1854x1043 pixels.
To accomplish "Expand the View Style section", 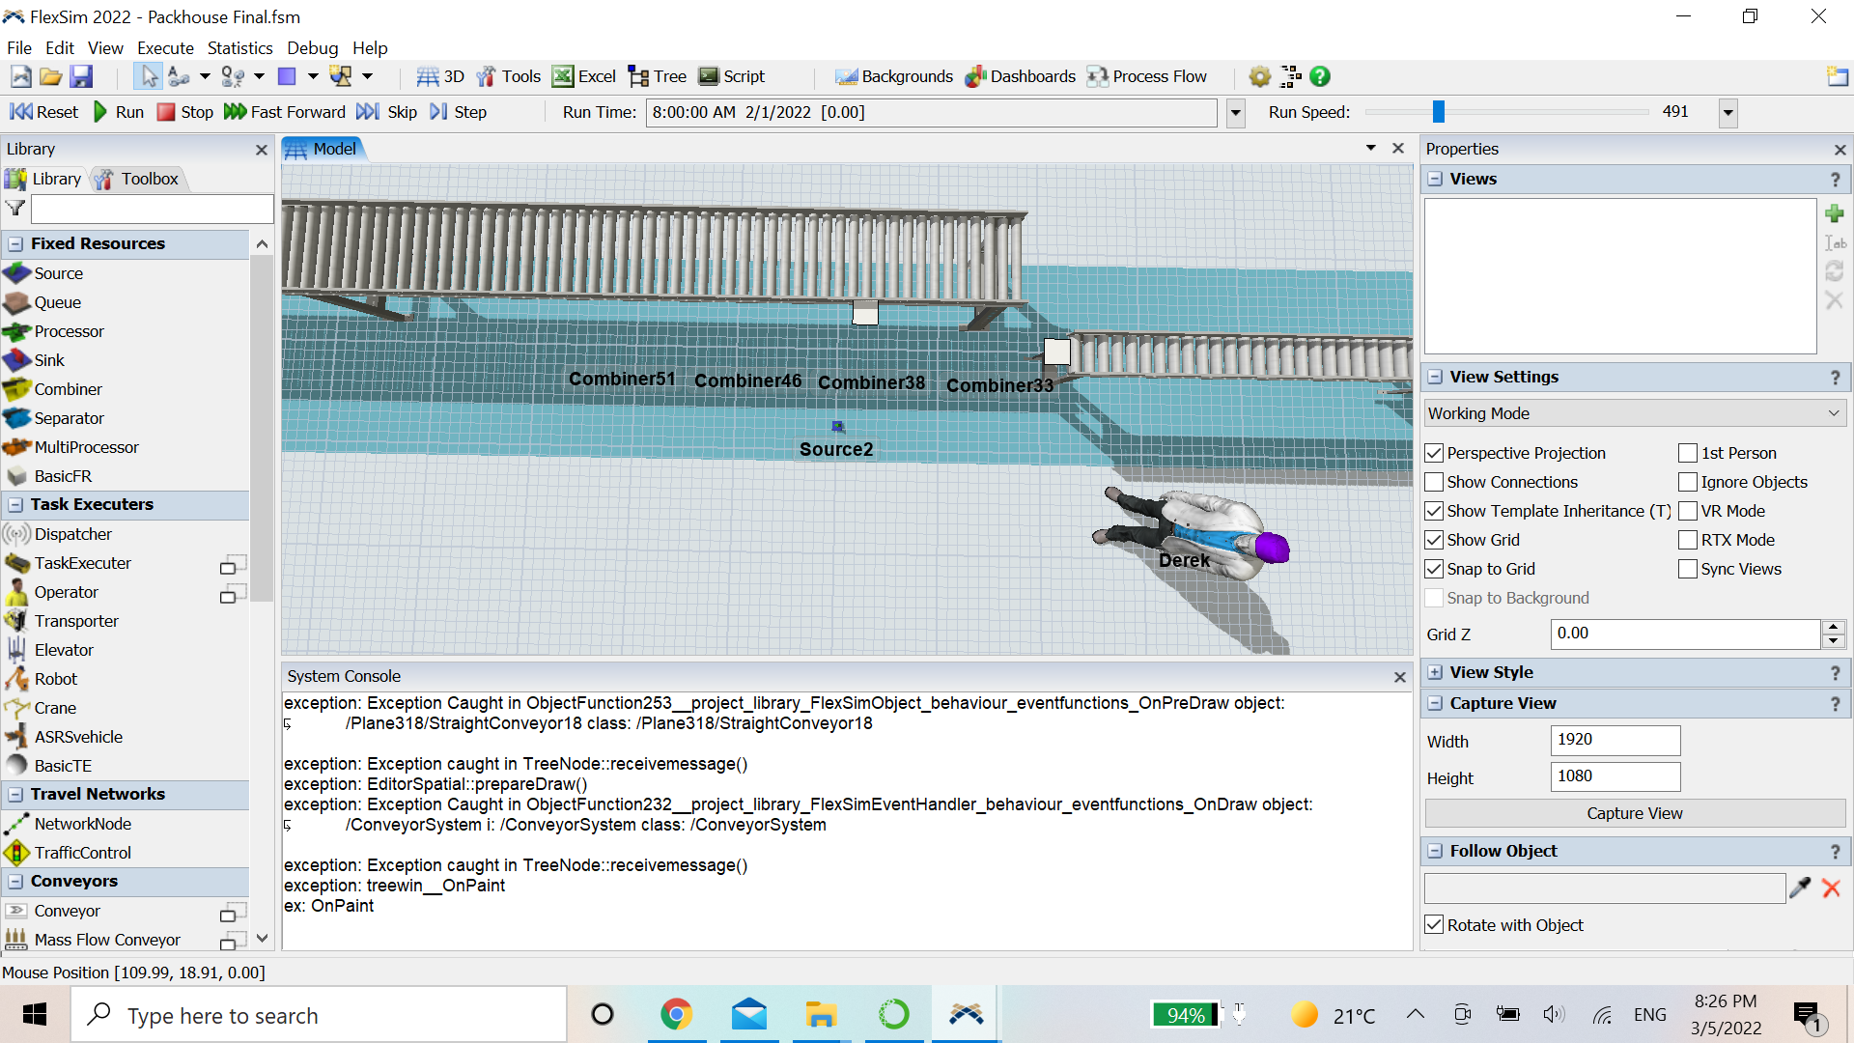I will tap(1436, 672).
